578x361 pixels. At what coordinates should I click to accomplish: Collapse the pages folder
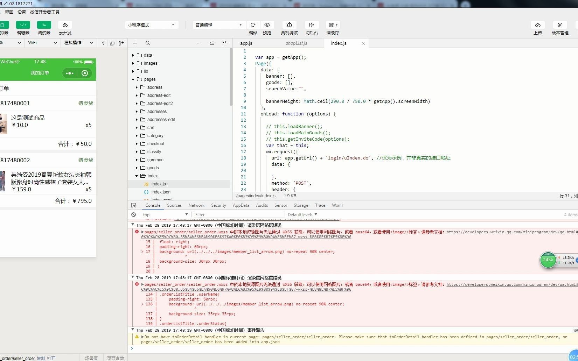click(133, 79)
